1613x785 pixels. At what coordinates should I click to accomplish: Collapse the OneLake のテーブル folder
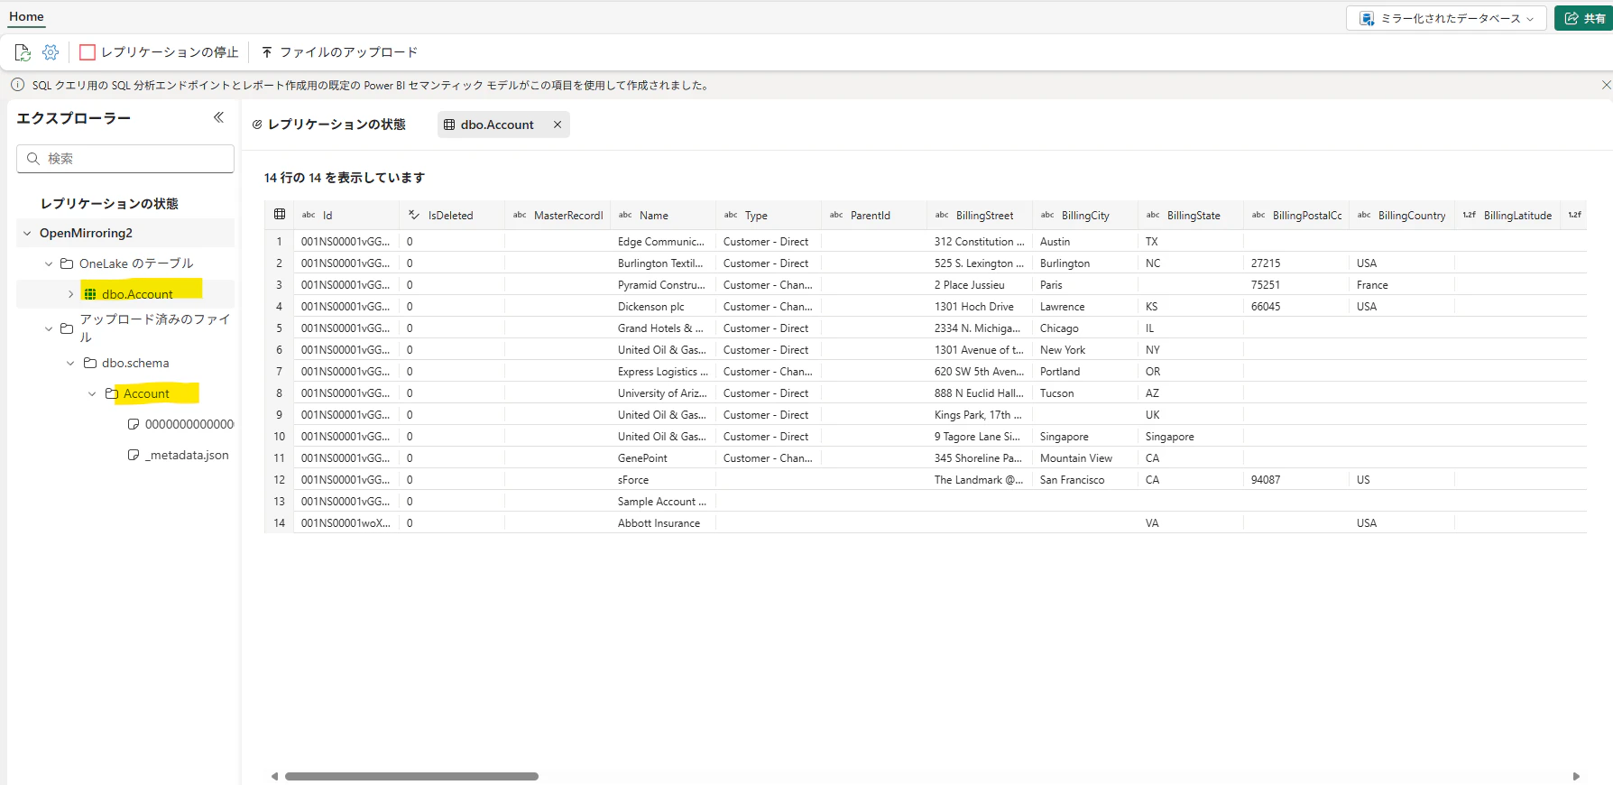click(49, 263)
